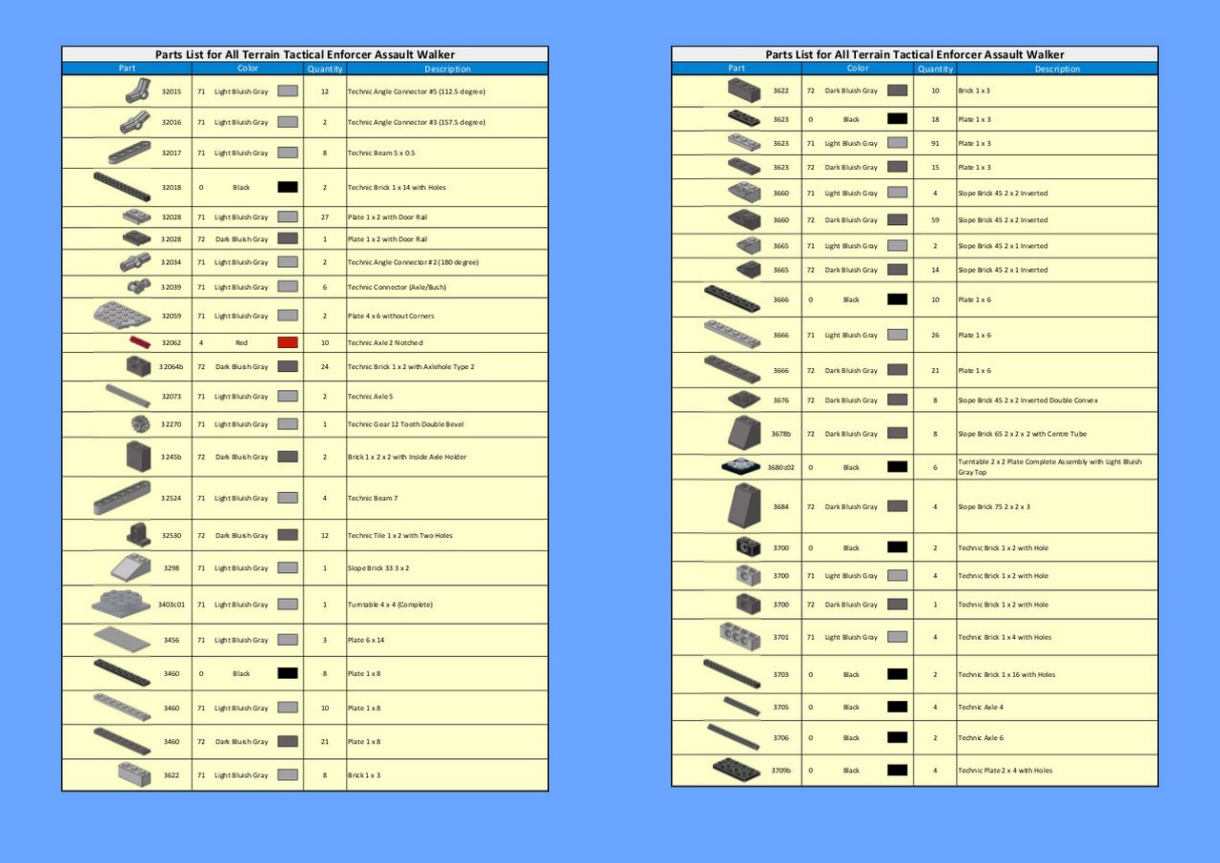
Task: Select the black color swatch in the 32018 row
Action: [287, 187]
